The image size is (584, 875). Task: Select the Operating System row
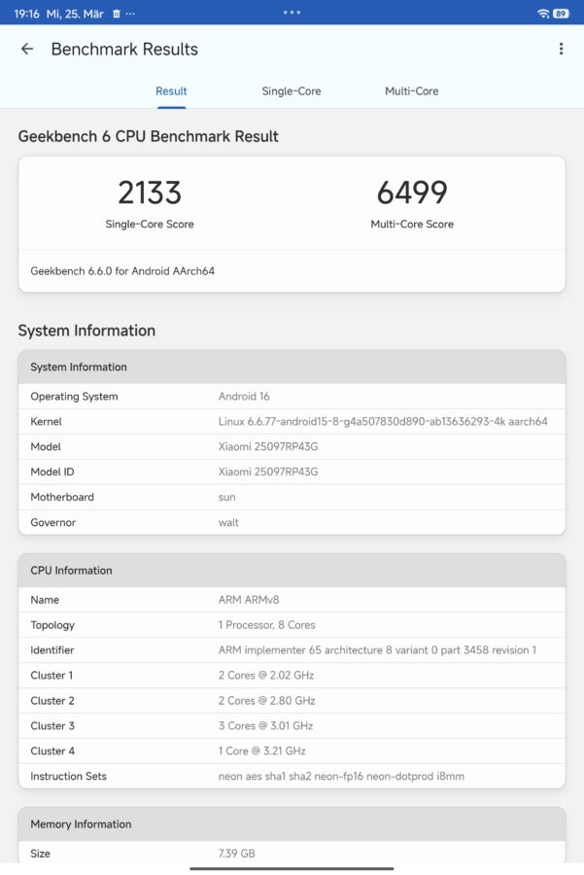(292, 397)
